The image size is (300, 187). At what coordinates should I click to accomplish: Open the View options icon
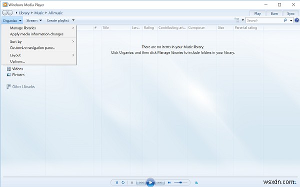[237, 20]
